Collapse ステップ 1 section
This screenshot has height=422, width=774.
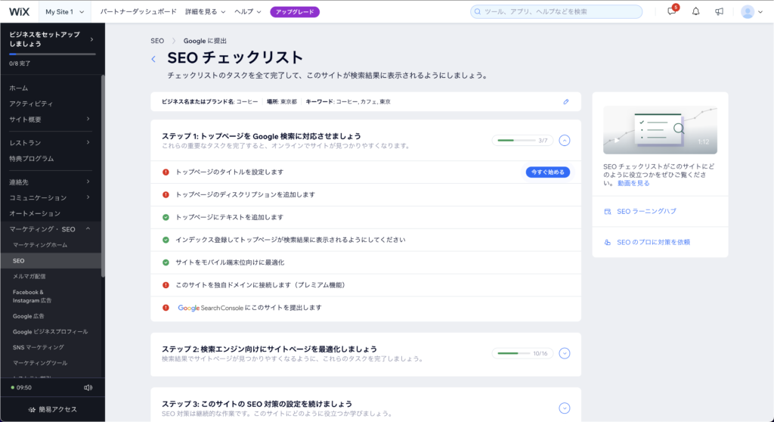[x=564, y=141]
